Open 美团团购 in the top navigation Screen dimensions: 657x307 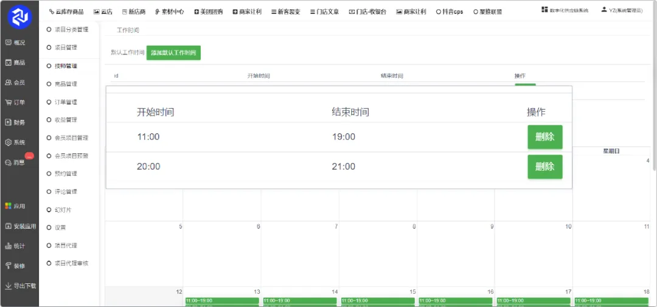point(208,12)
